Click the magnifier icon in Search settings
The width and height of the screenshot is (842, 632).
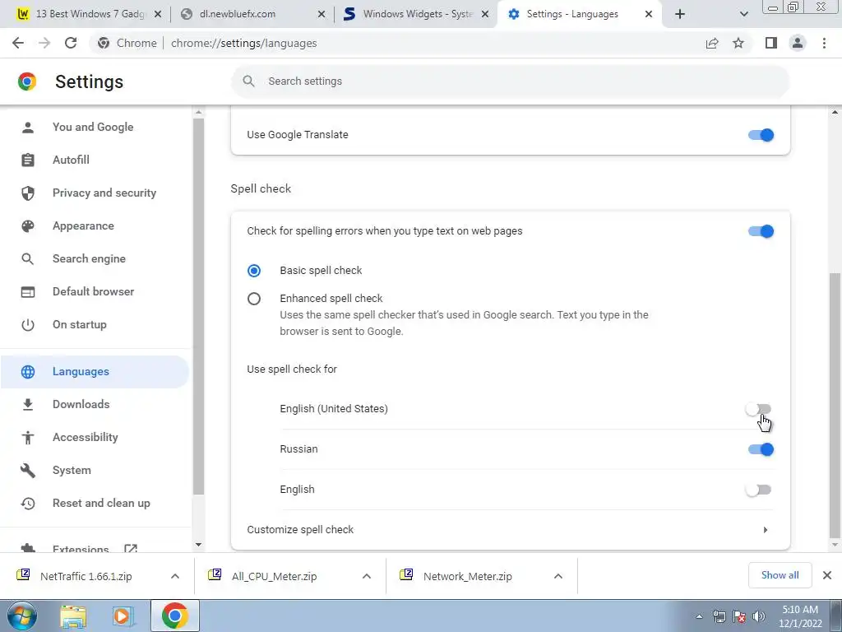click(x=248, y=81)
